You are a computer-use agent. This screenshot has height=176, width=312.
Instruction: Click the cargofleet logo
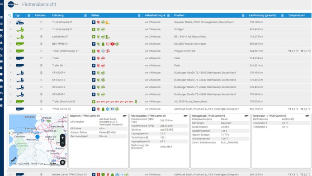[13, 5]
